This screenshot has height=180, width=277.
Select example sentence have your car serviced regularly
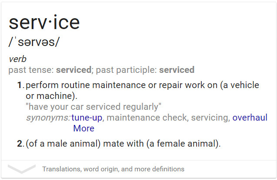(x=93, y=107)
